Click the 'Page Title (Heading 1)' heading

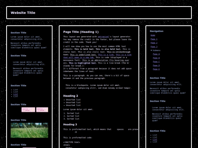pyautogui.click(x=81, y=32)
